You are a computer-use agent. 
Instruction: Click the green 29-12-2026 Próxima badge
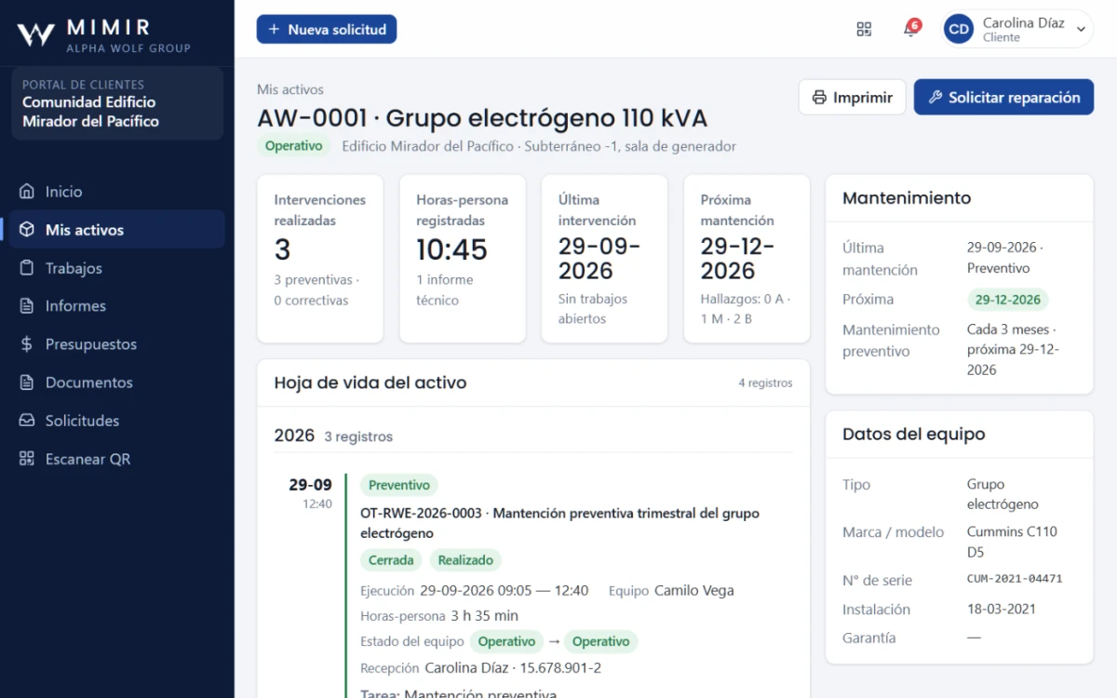point(1008,300)
